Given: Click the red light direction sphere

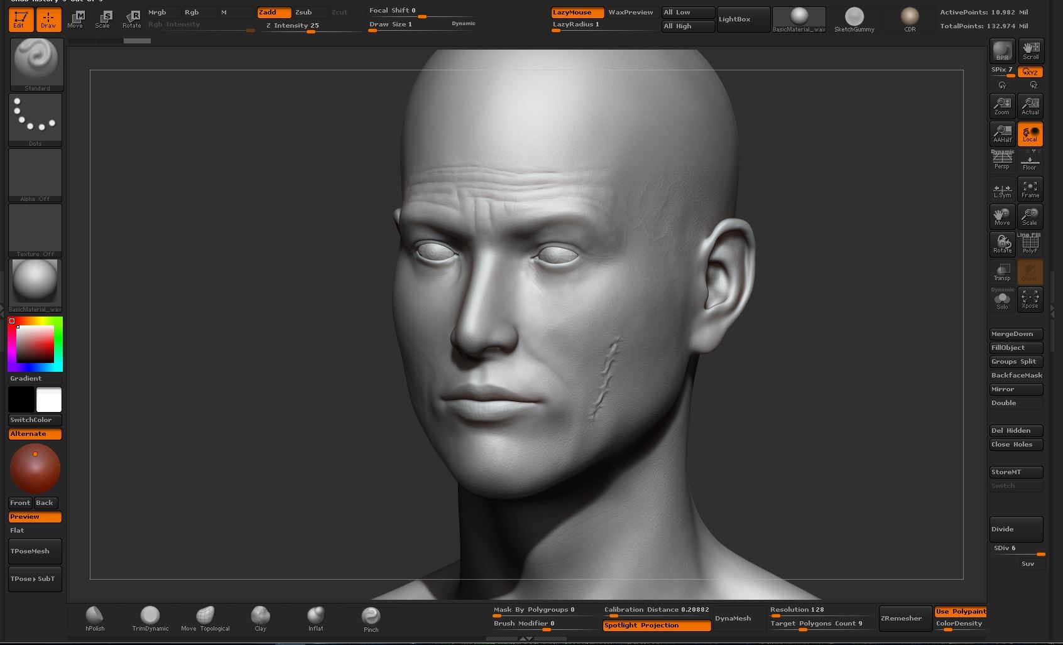Looking at the screenshot, I should [35, 469].
